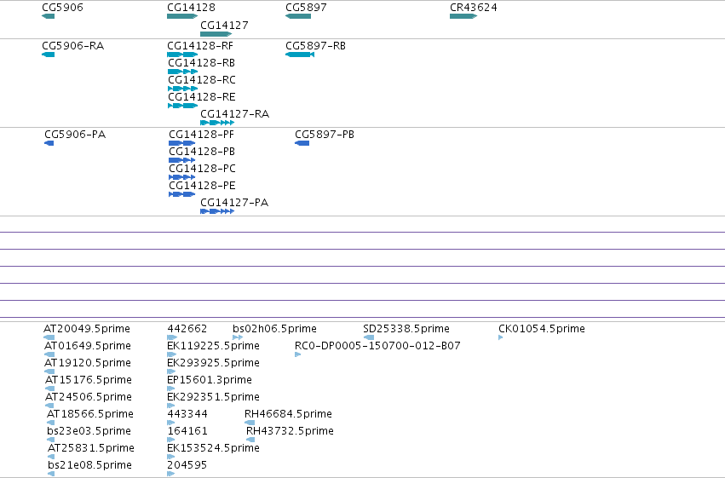The image size is (725, 478).
Task: Select transcript CG14128-RF
Action: coord(182,55)
